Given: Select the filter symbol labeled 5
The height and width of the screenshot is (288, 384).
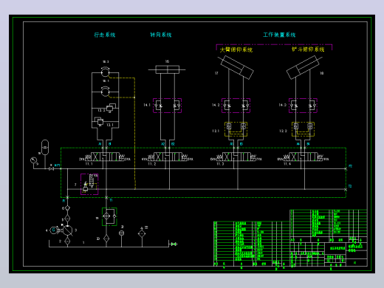Looking at the screenshot, I should coord(67,218).
